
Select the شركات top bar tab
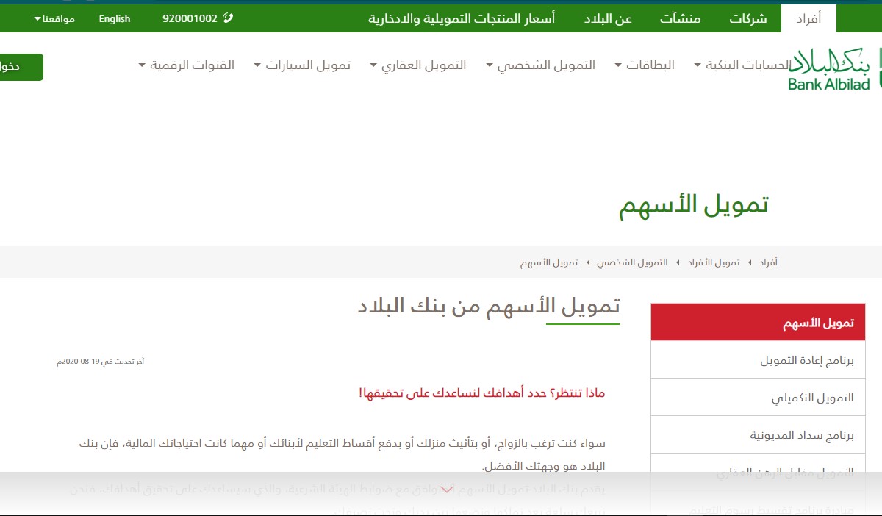pos(748,18)
